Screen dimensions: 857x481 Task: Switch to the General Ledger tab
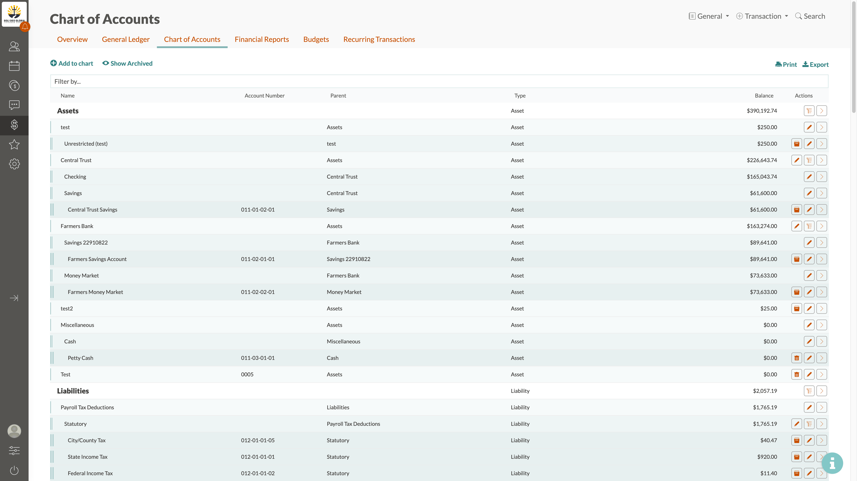tap(125, 39)
